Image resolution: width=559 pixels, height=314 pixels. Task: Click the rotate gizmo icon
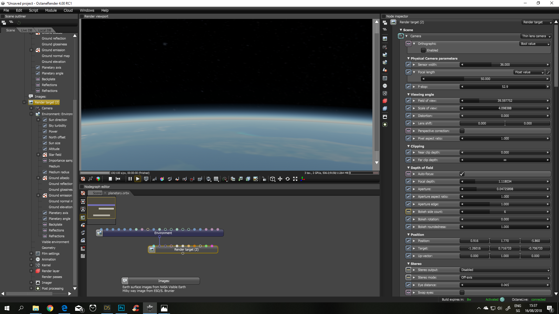pos(288,179)
